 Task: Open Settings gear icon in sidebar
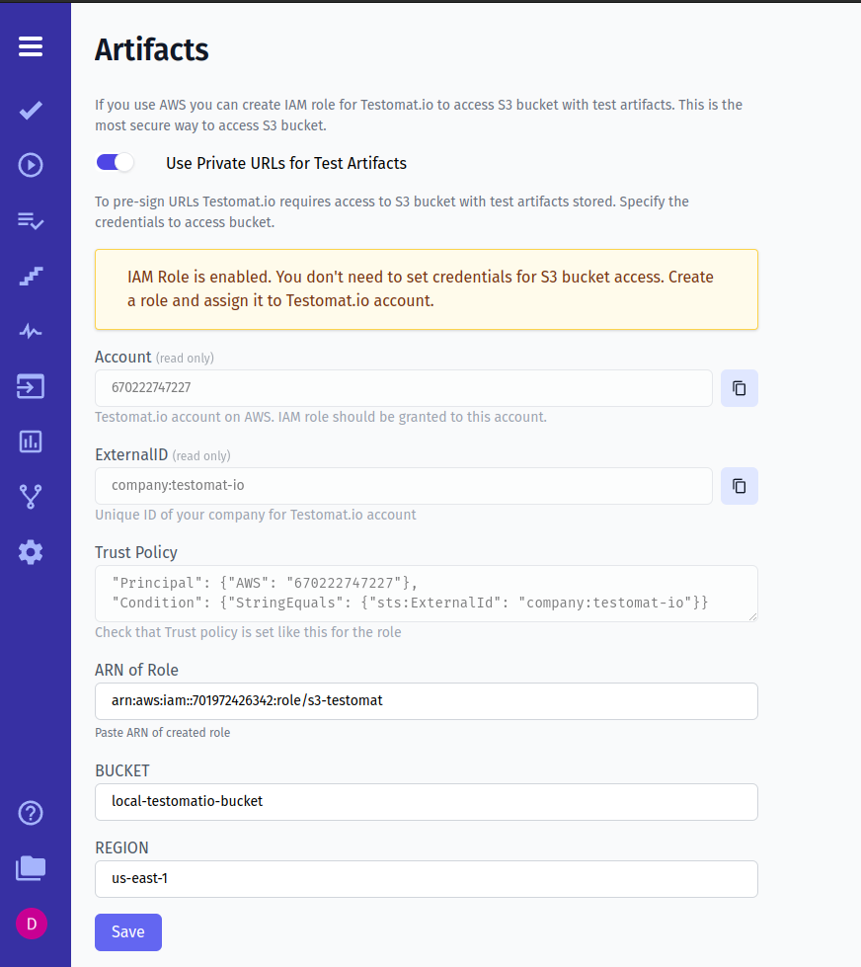(31, 552)
